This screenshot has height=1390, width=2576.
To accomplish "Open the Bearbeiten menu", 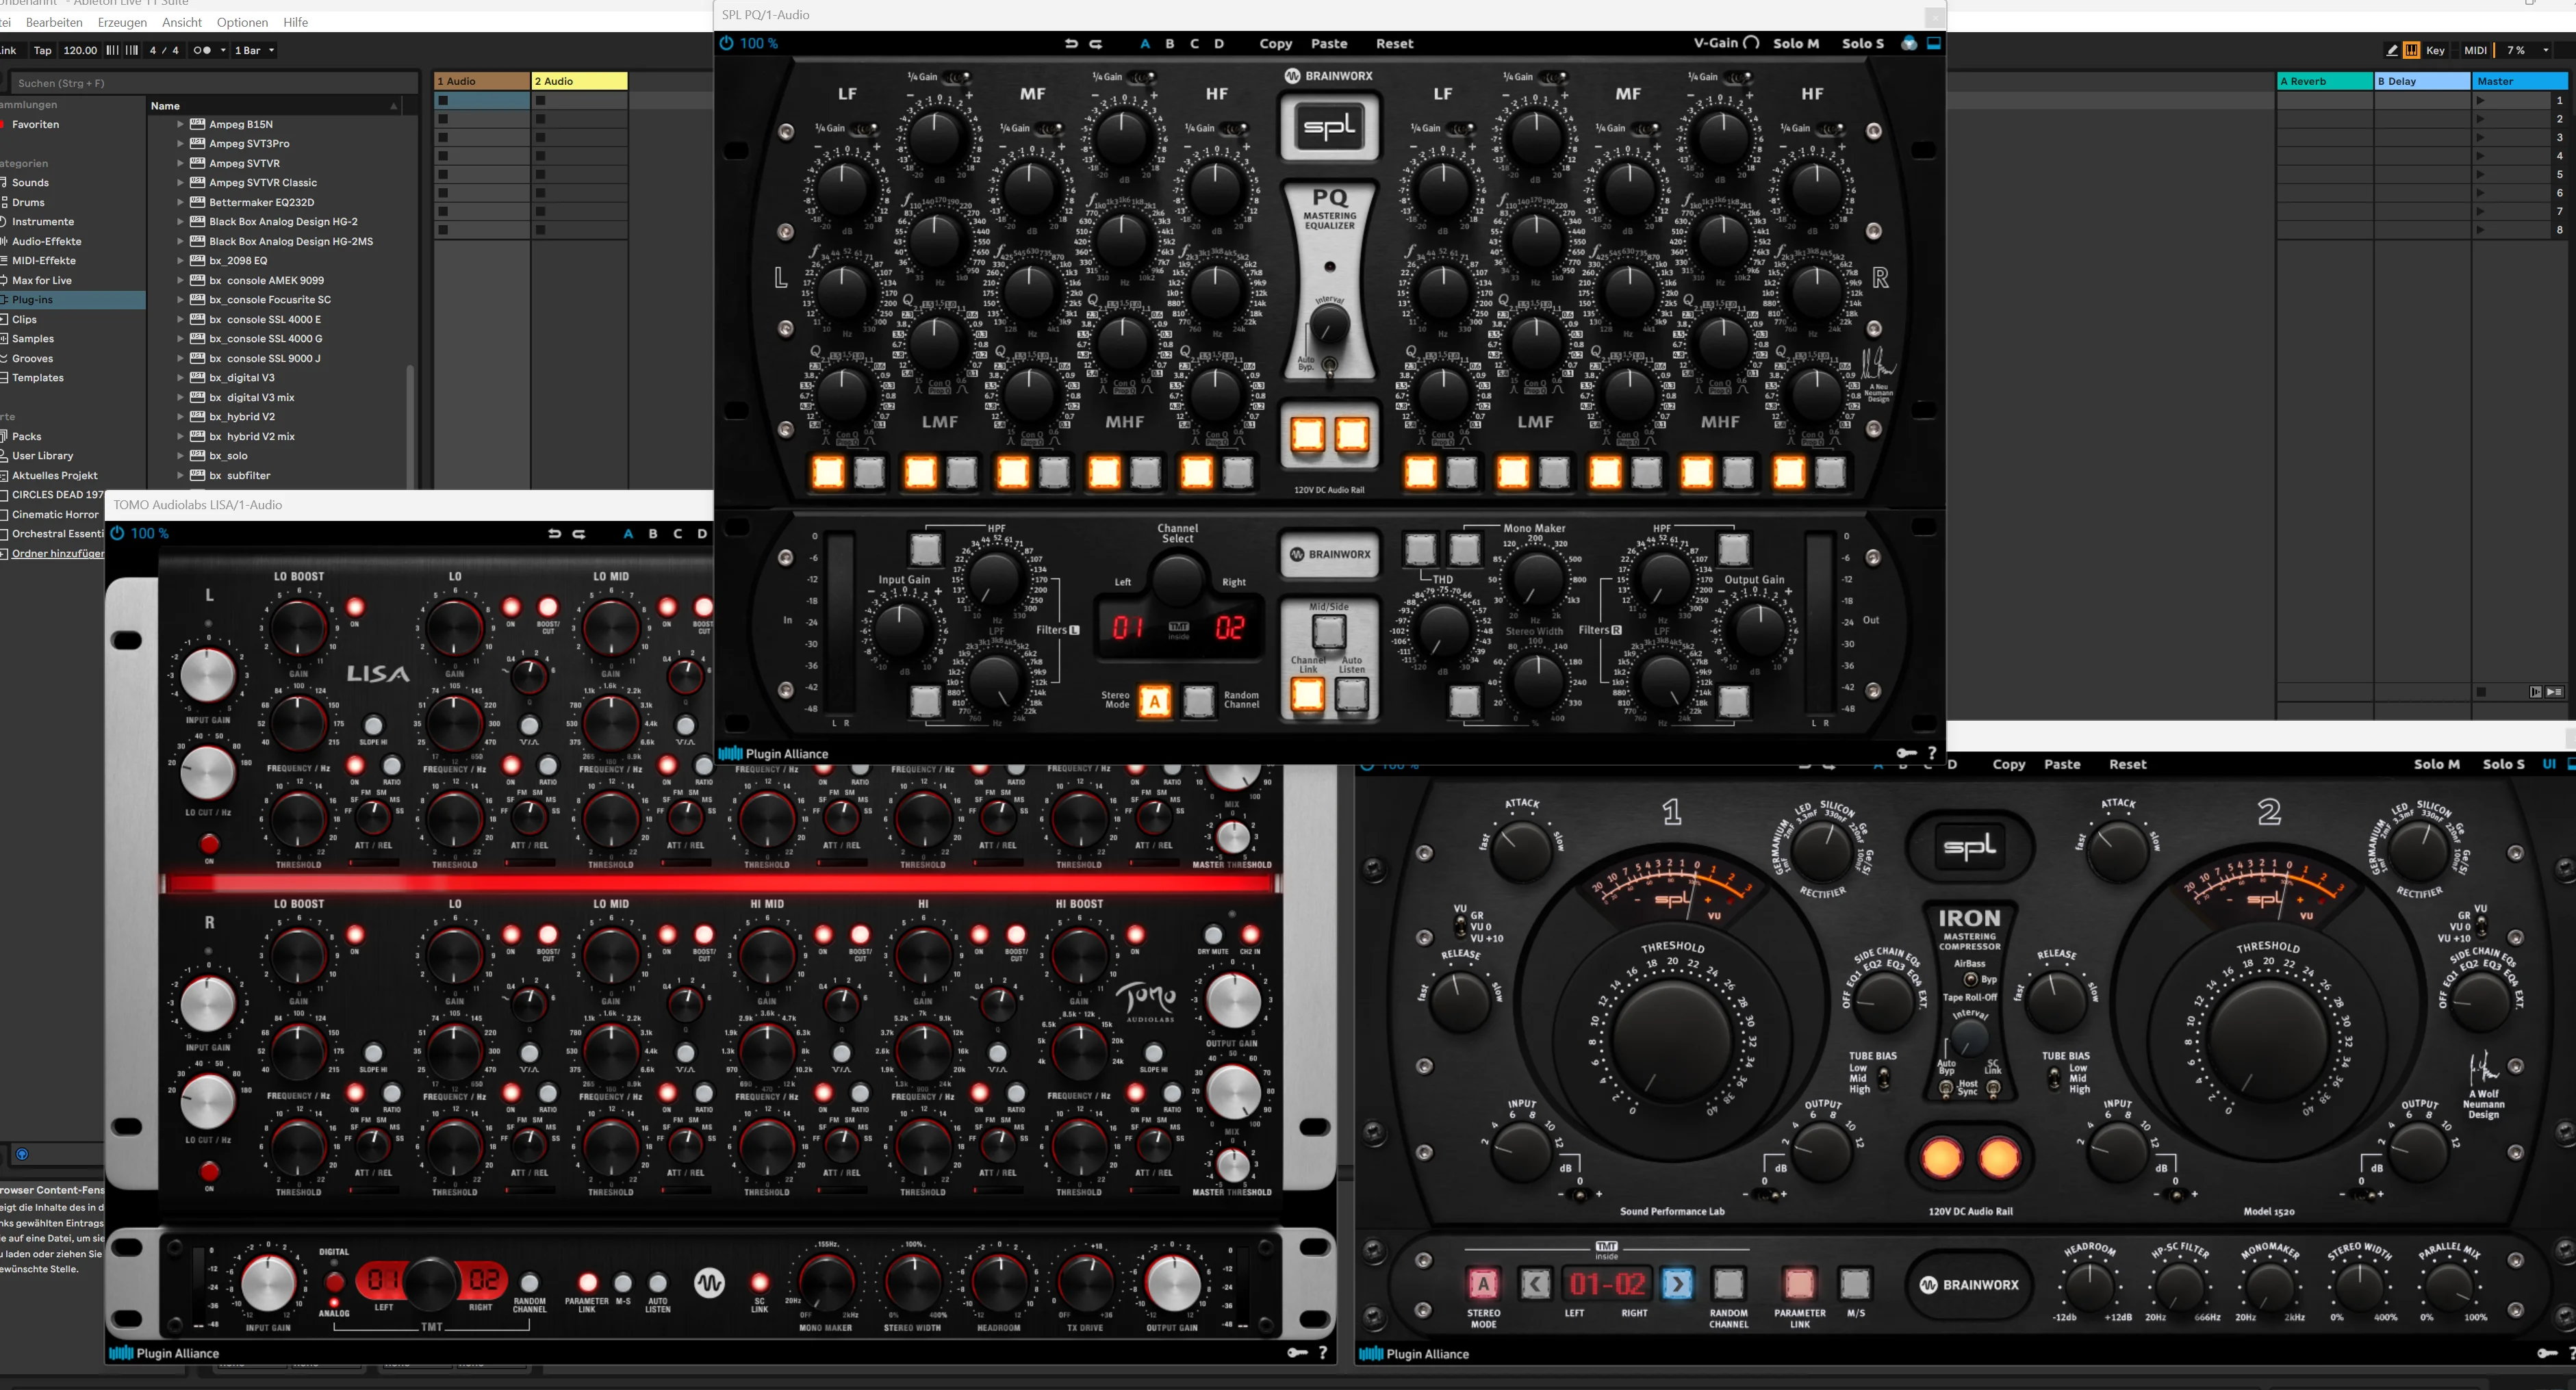I will 54,22.
